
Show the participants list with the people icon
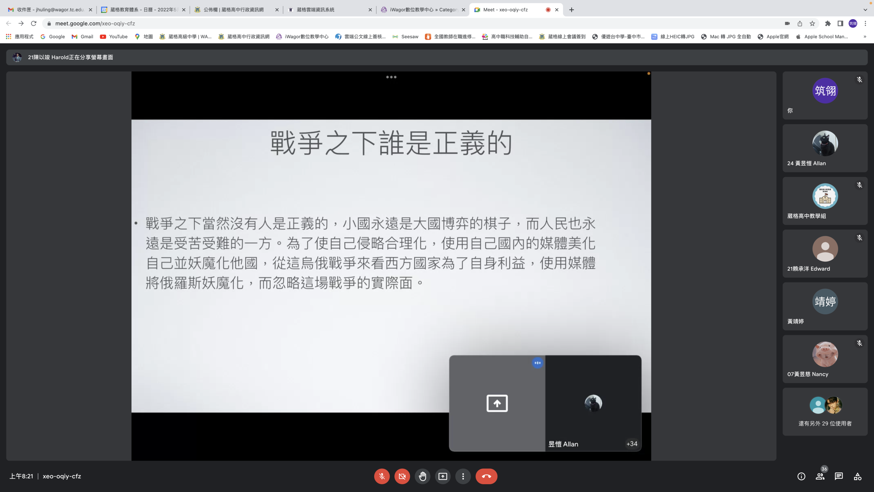[x=820, y=476]
